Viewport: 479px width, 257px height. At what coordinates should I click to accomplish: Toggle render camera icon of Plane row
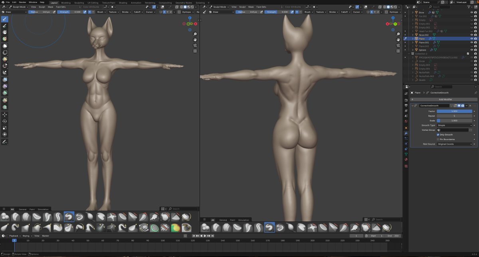point(476,39)
